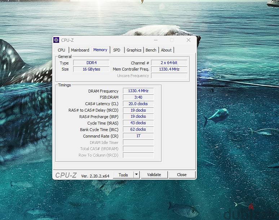279x220 pixels.
Task: Click the Size value 16 GBytes
Action: [91, 69]
